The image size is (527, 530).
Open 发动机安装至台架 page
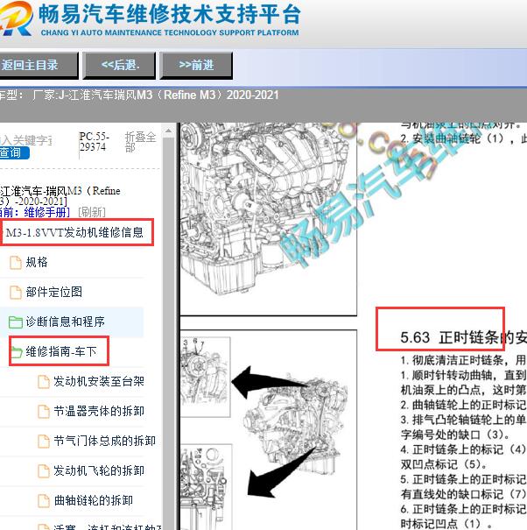(x=99, y=381)
